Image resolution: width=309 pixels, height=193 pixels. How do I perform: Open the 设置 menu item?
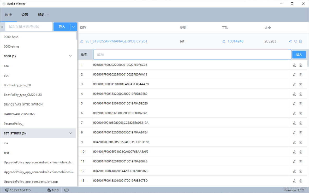point(25,15)
